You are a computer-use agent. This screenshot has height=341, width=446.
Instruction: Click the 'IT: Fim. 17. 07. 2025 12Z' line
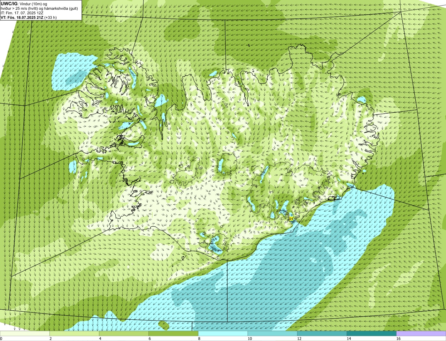tap(22, 13)
